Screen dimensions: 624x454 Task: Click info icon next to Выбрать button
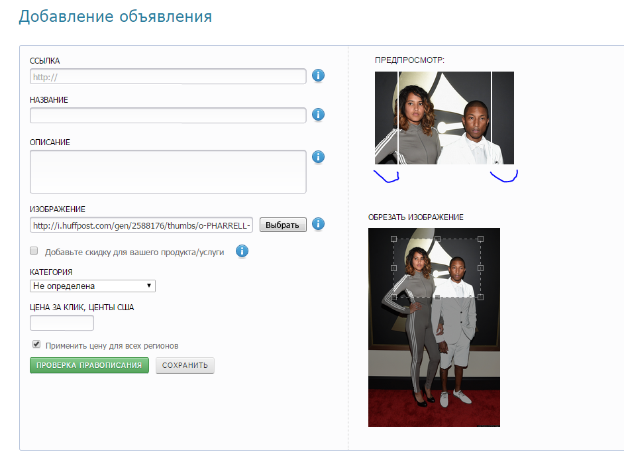pyautogui.click(x=318, y=224)
